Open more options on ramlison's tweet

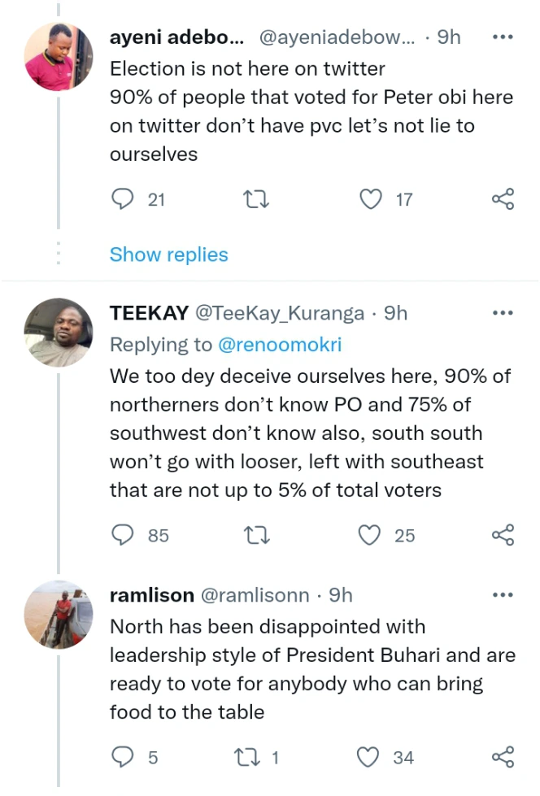click(503, 595)
